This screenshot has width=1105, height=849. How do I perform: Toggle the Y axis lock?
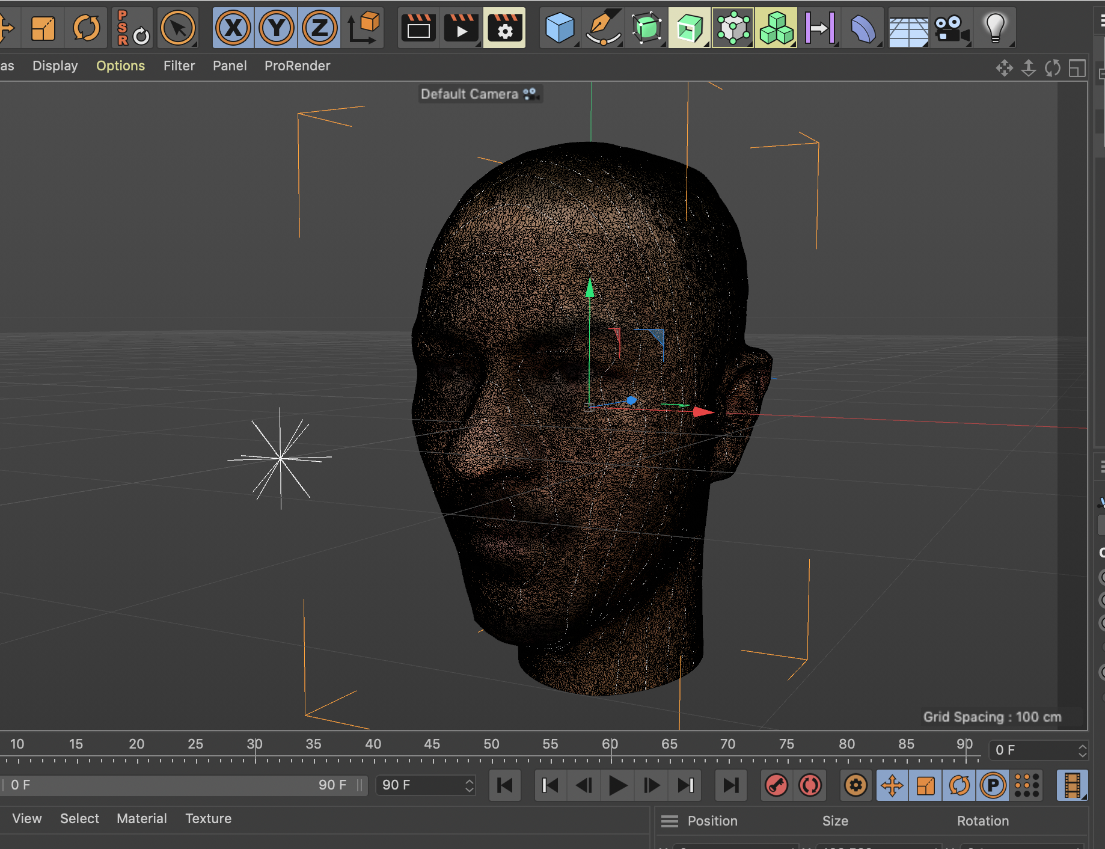click(277, 28)
